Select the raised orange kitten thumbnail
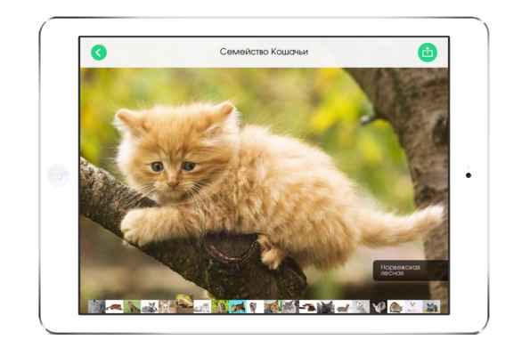Image resolution: width=530 pixels, height=356 pixels. coord(185,303)
